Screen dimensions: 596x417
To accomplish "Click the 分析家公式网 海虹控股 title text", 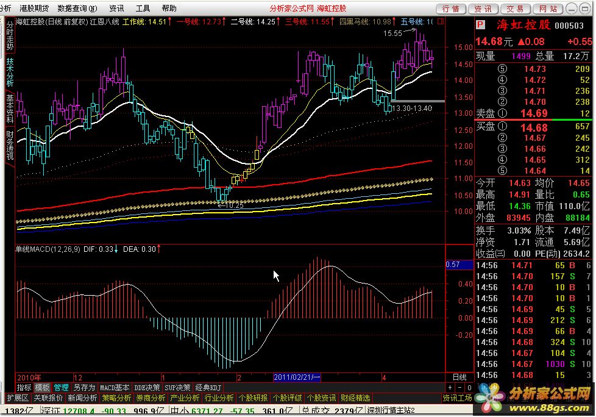I will (x=308, y=9).
